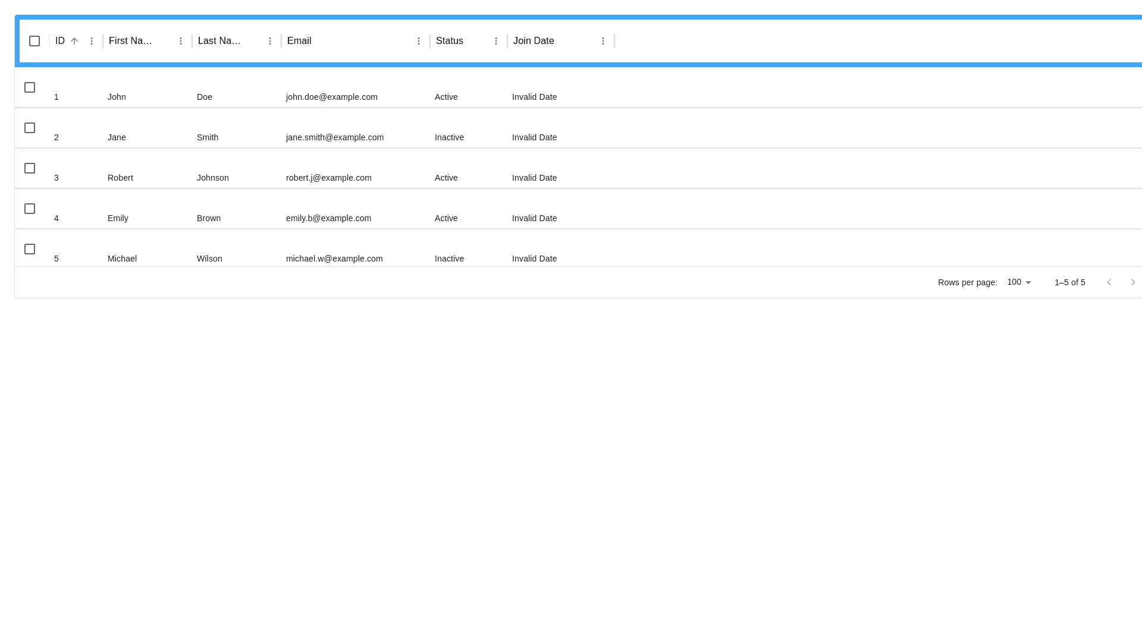The image size is (1142, 642).
Task: Click the Join Date column header
Action: pos(534,41)
